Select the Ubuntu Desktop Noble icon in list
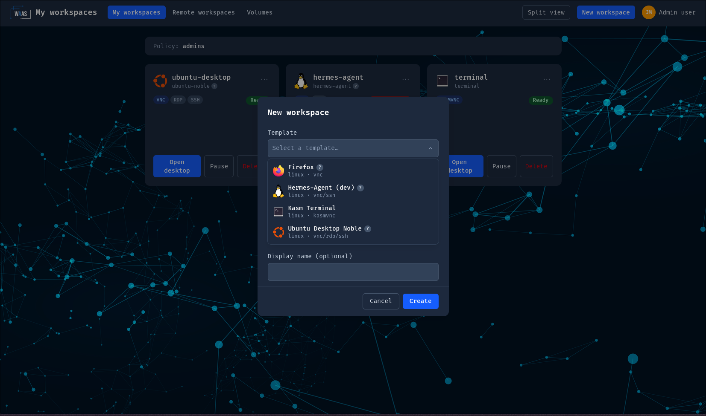The width and height of the screenshot is (706, 416). point(278,232)
